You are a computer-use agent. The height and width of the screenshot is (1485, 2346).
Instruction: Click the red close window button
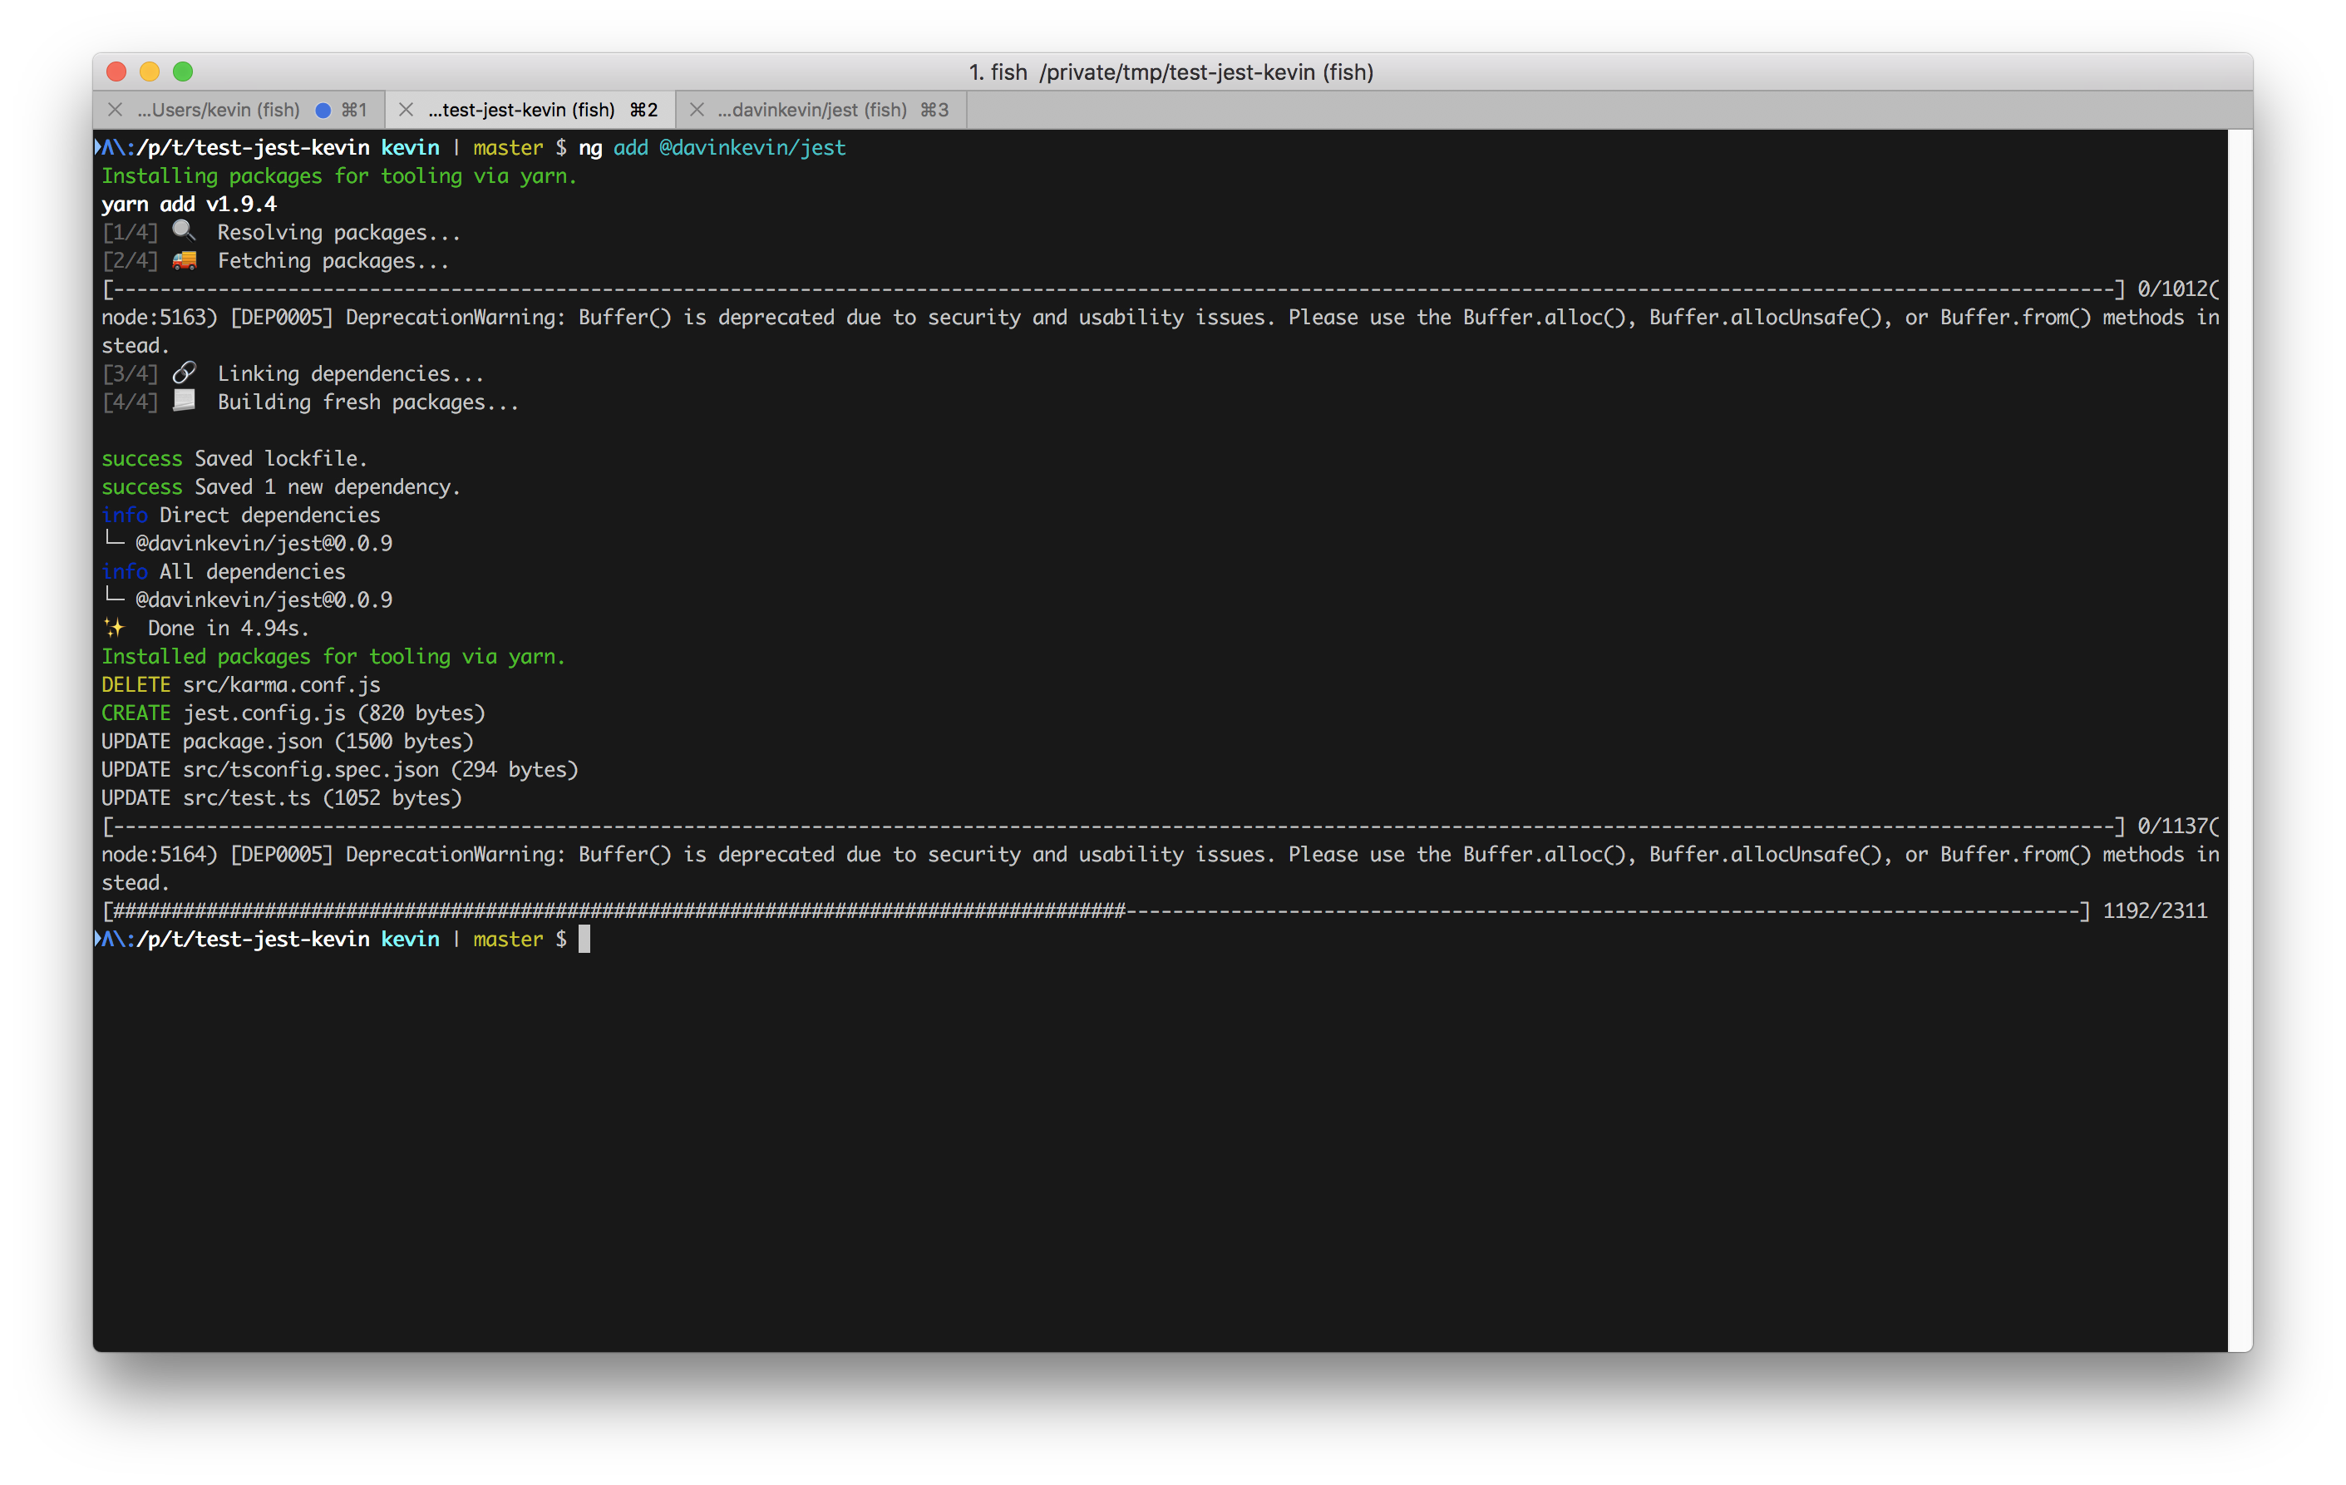point(117,72)
